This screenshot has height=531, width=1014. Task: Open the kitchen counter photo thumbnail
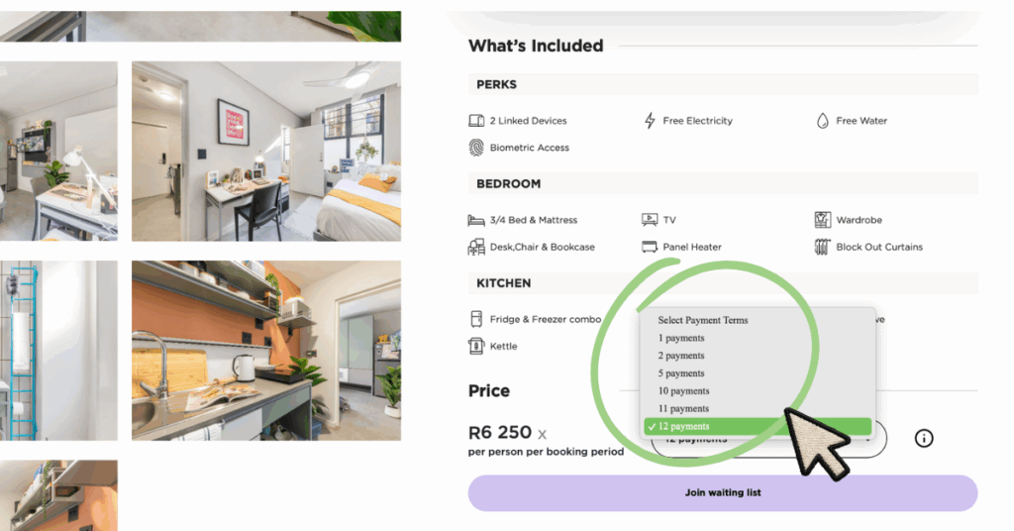[265, 350]
